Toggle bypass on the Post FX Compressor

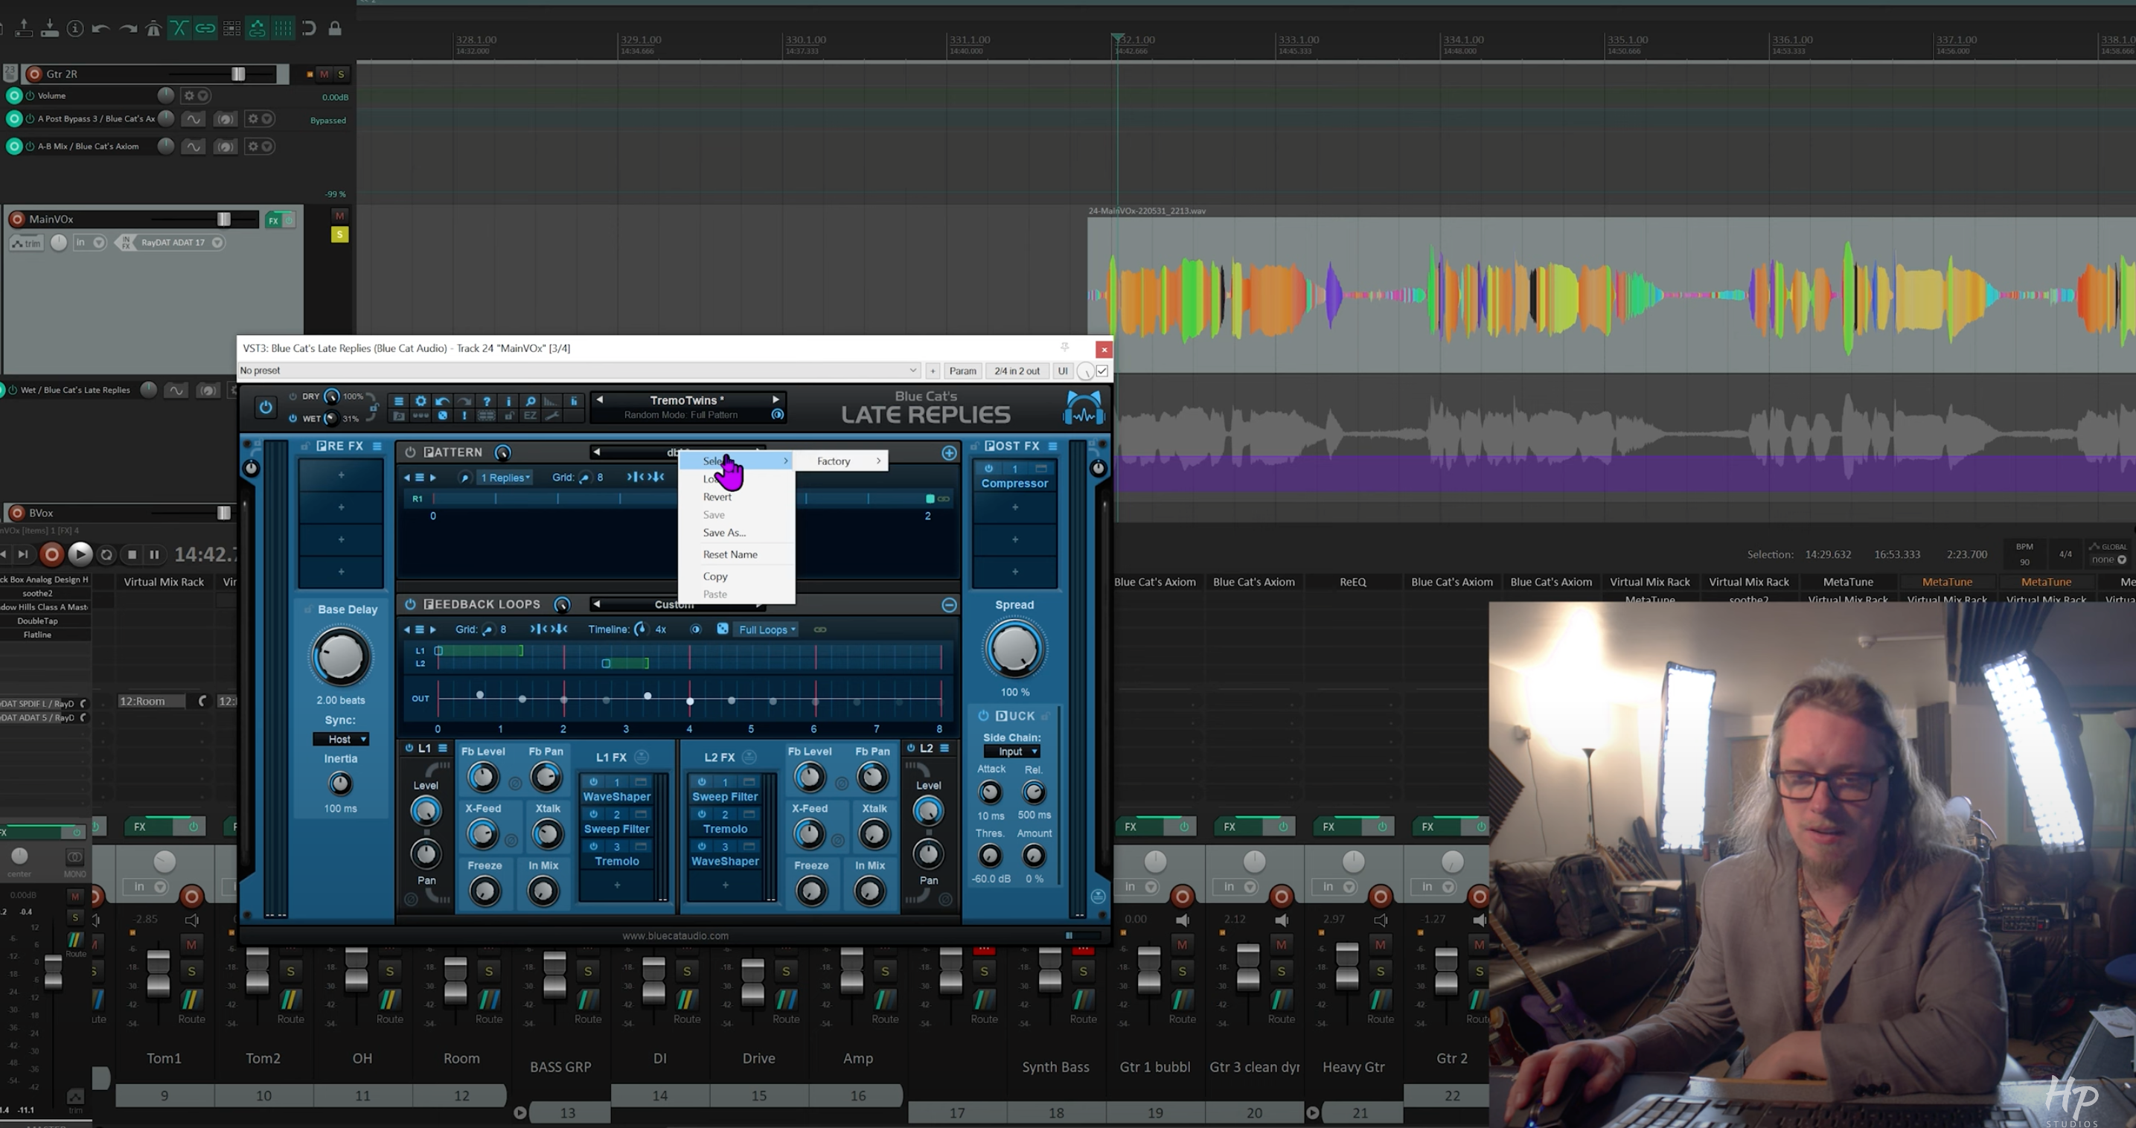tap(988, 468)
